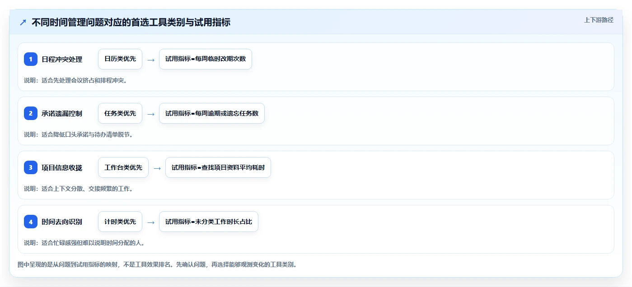Click the 试用指标=查找项目资料平均耗时 chip

pos(218,167)
